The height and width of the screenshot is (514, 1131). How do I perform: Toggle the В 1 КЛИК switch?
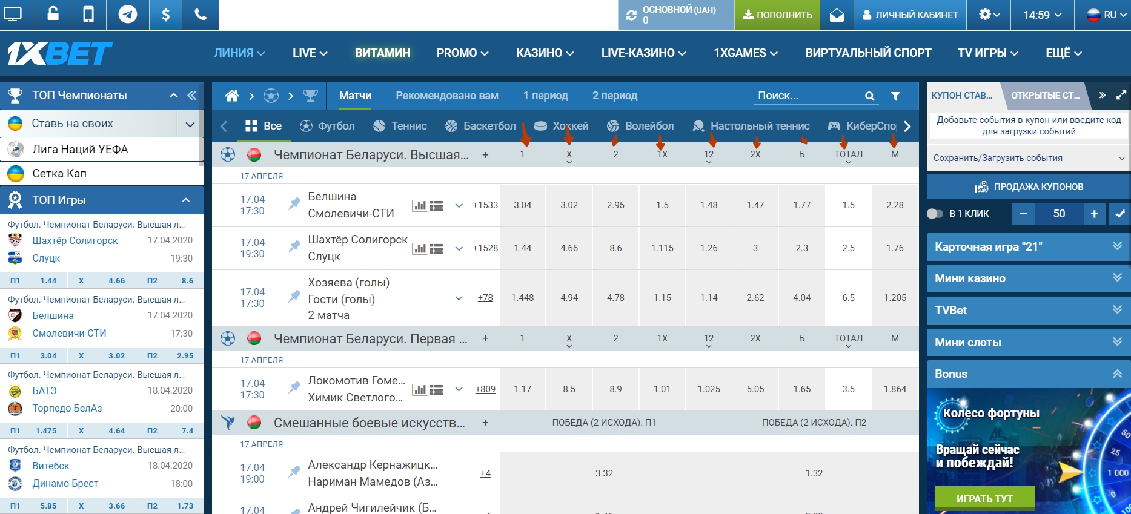click(x=935, y=214)
